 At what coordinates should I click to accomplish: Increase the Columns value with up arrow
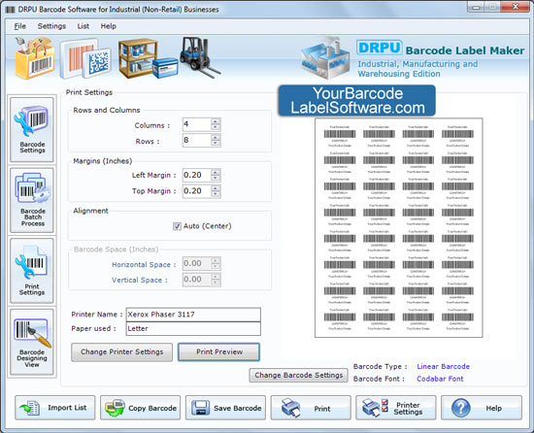coord(216,121)
